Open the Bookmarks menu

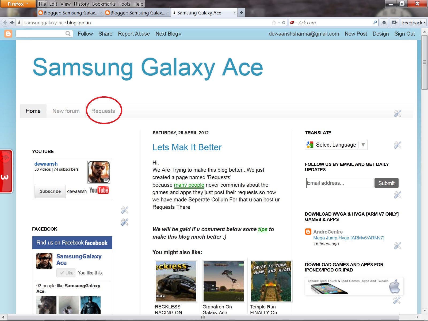[104, 4]
